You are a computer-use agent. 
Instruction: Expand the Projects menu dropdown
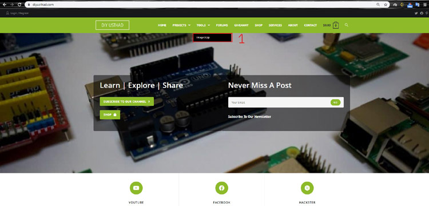point(181,25)
